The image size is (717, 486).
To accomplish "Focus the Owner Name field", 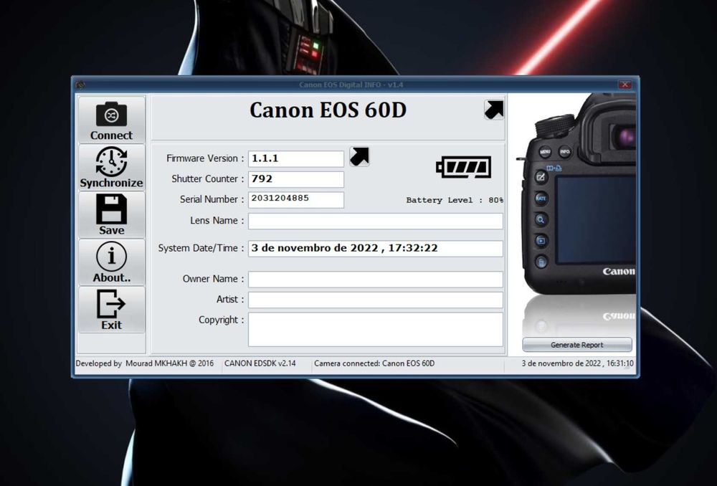I will (x=376, y=280).
